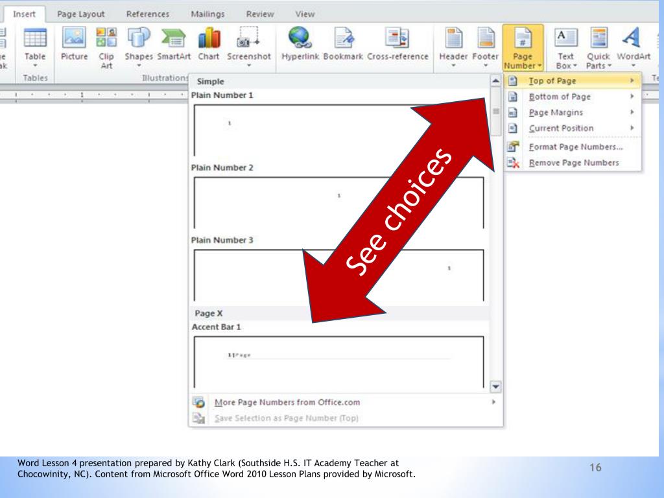Expand the Shapes dropdown arrow
This screenshot has height=498, width=664.
tap(139, 65)
